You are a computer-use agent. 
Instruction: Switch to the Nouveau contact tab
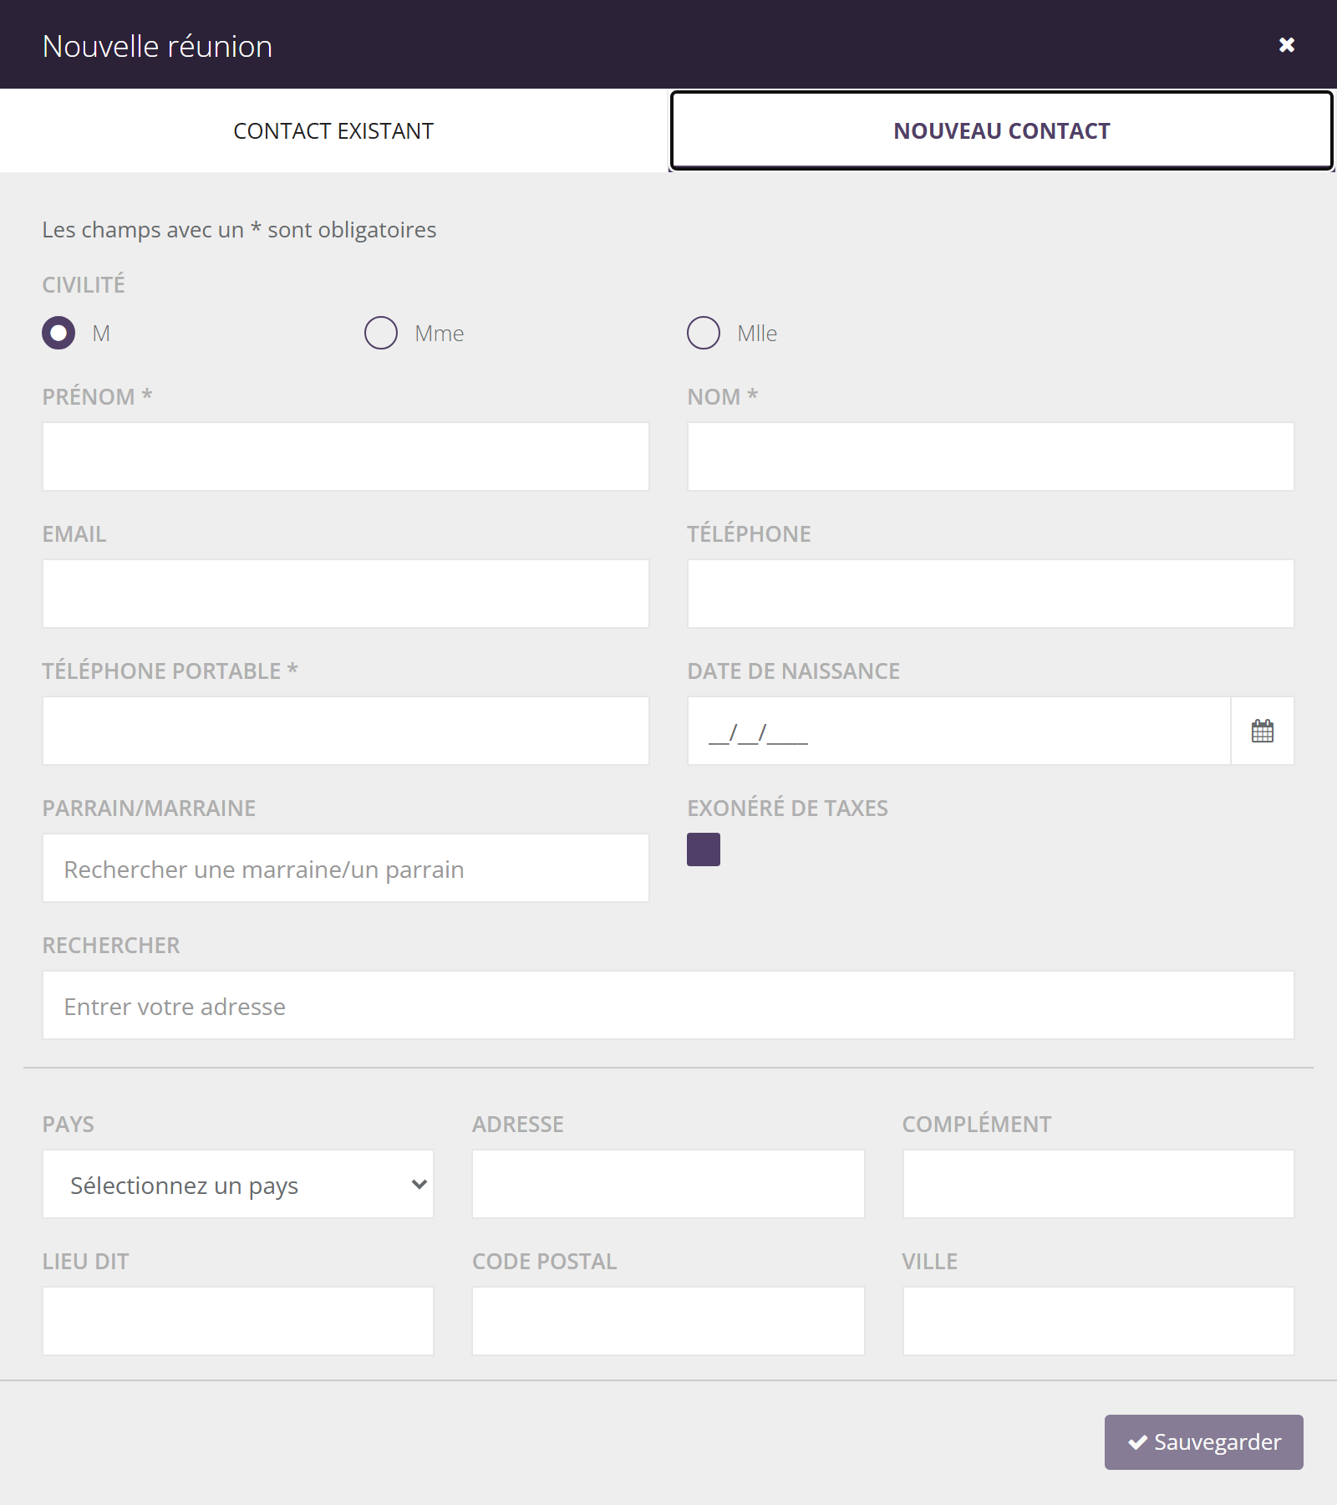point(1002,130)
